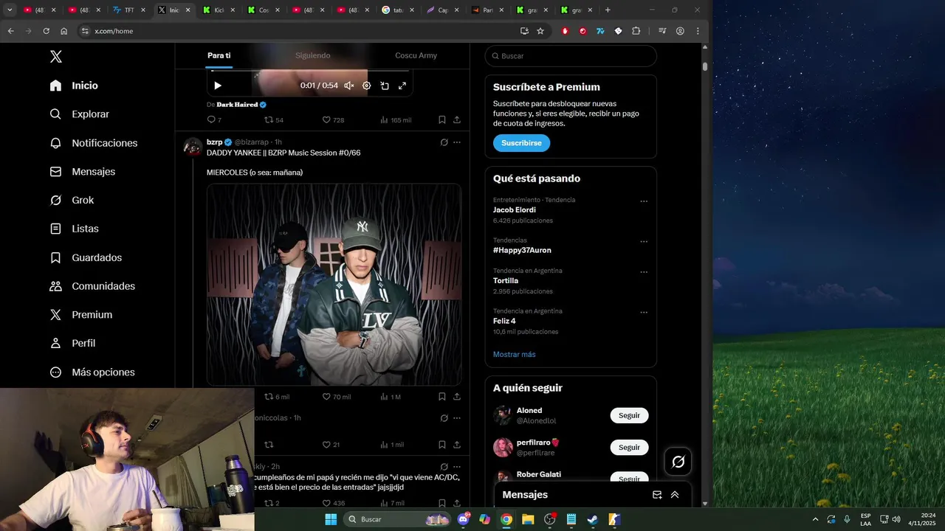Play the Dark Haired video
The height and width of the screenshot is (531, 945).
(218, 86)
